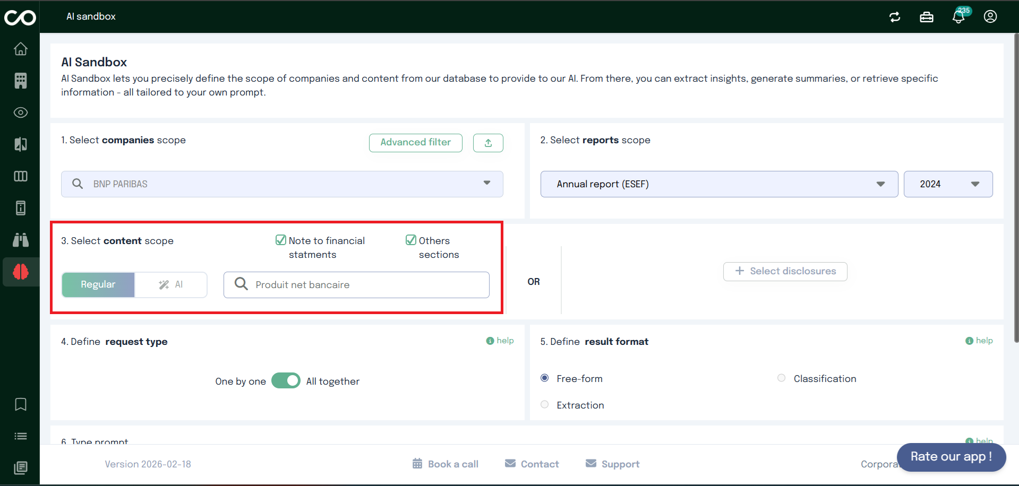1019x486 pixels.
Task: Open the bookmark icon in sidebar
Action: click(21, 404)
